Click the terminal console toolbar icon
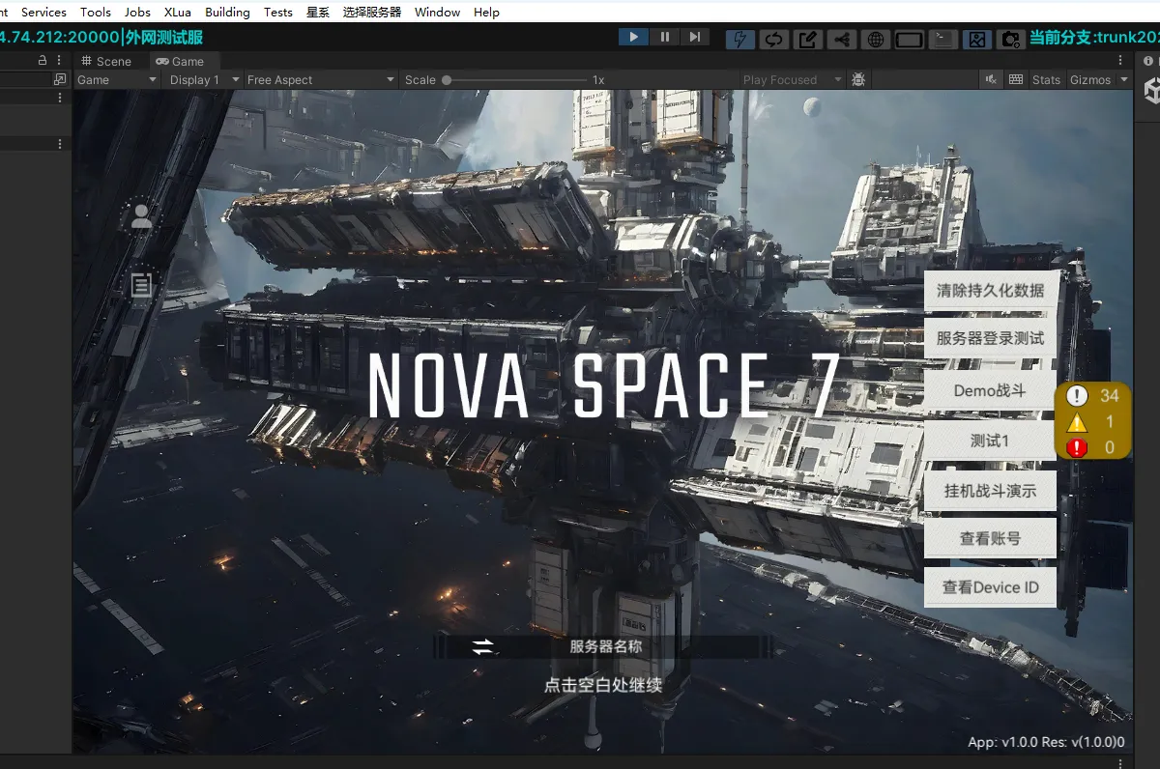This screenshot has height=769, width=1160. 943,40
